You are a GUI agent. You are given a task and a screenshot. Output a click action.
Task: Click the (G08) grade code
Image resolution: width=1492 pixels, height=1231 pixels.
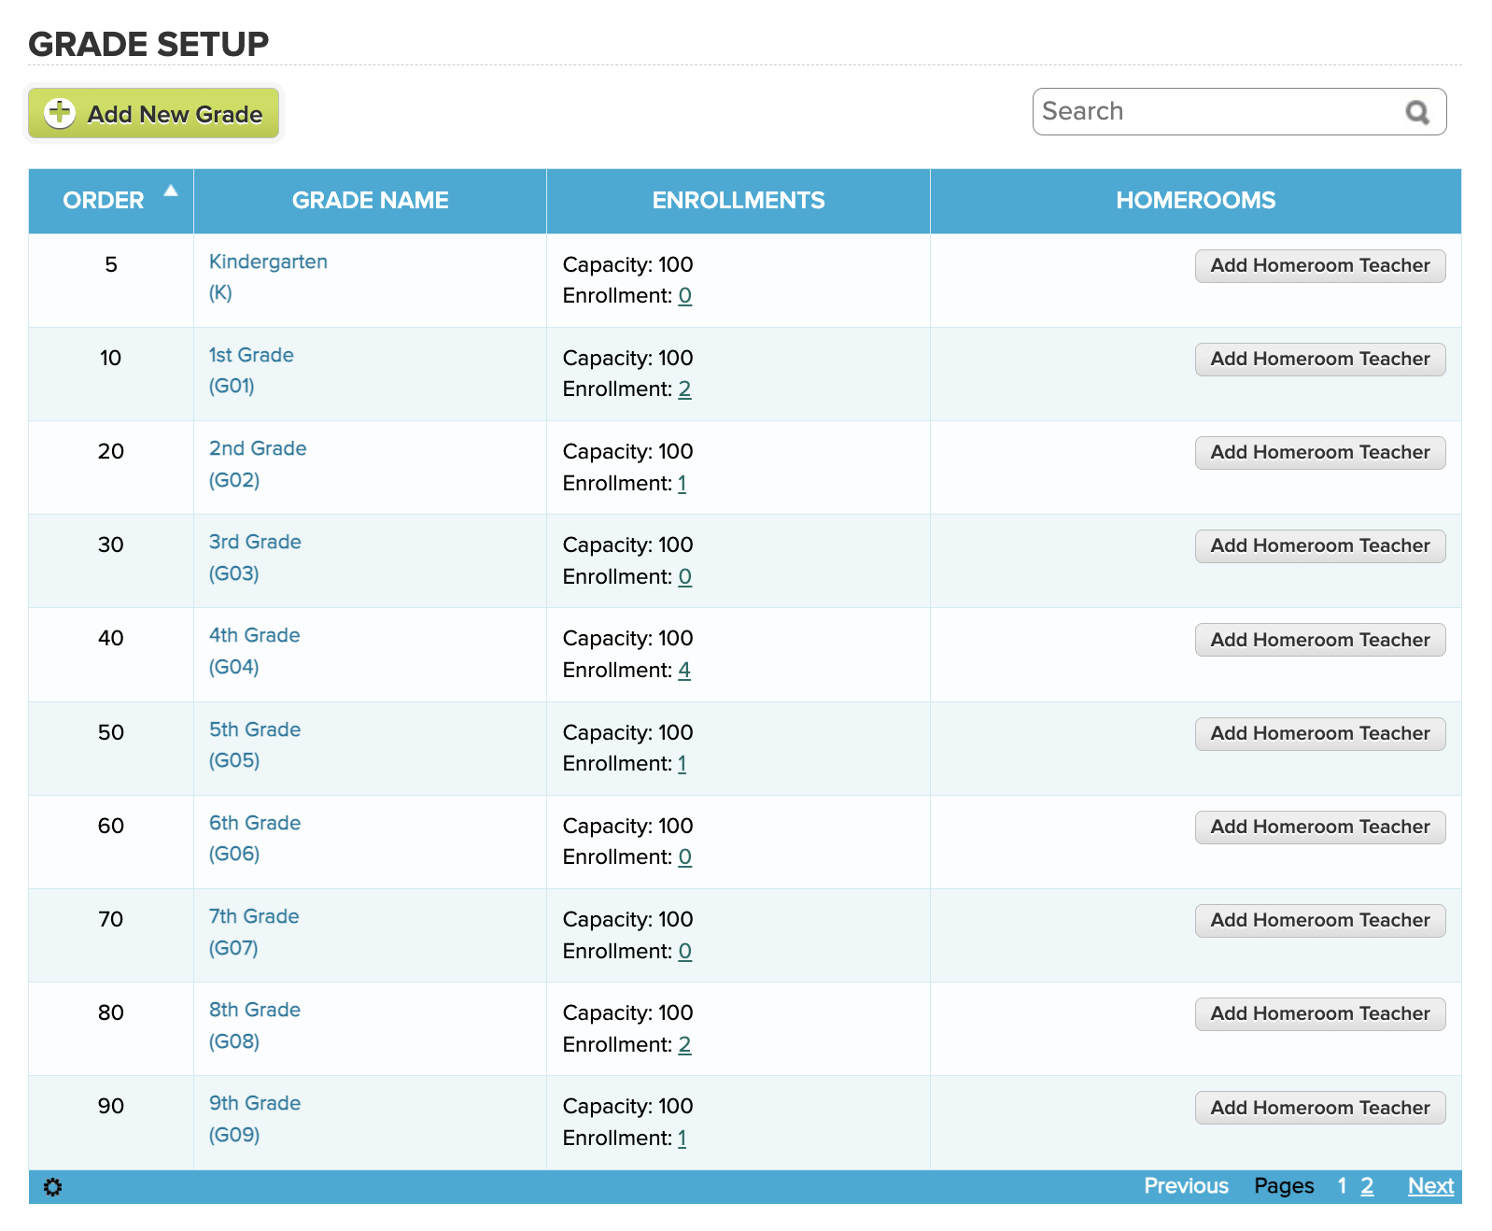234,1041
